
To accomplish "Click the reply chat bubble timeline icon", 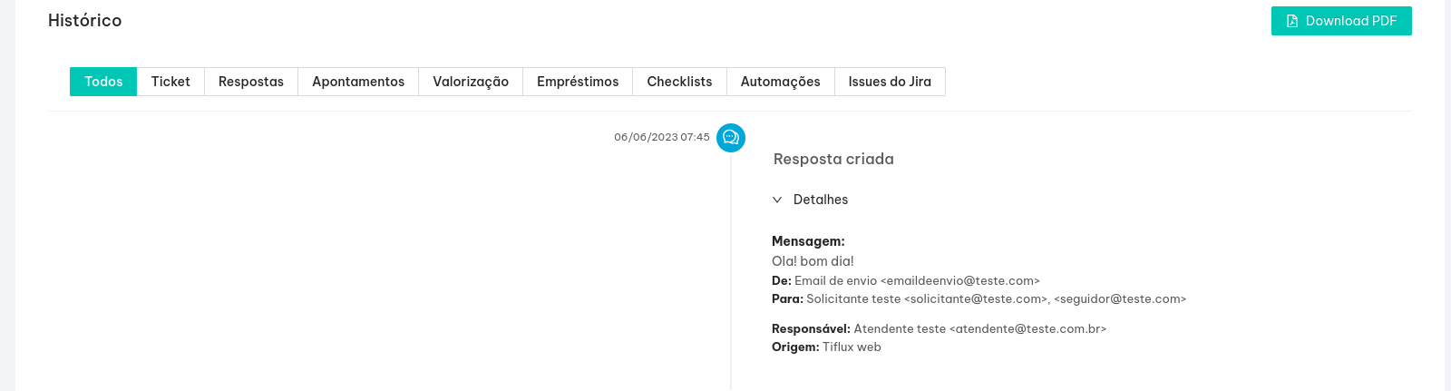I will [731, 138].
